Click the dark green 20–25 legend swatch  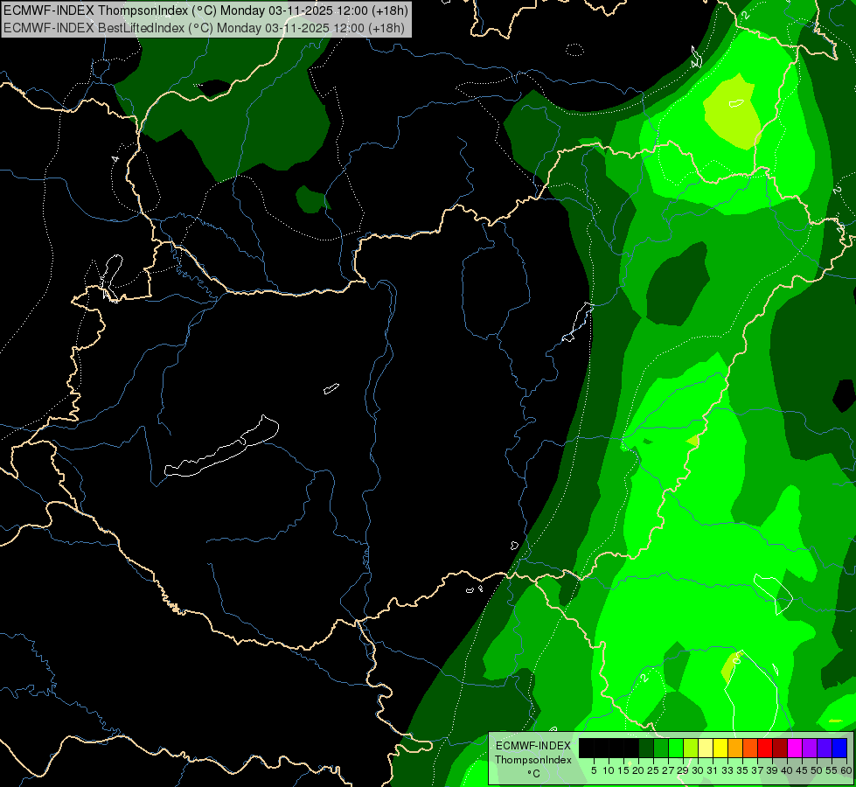point(646,748)
